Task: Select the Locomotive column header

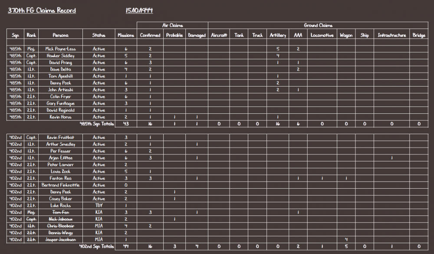Action: pos(322,35)
